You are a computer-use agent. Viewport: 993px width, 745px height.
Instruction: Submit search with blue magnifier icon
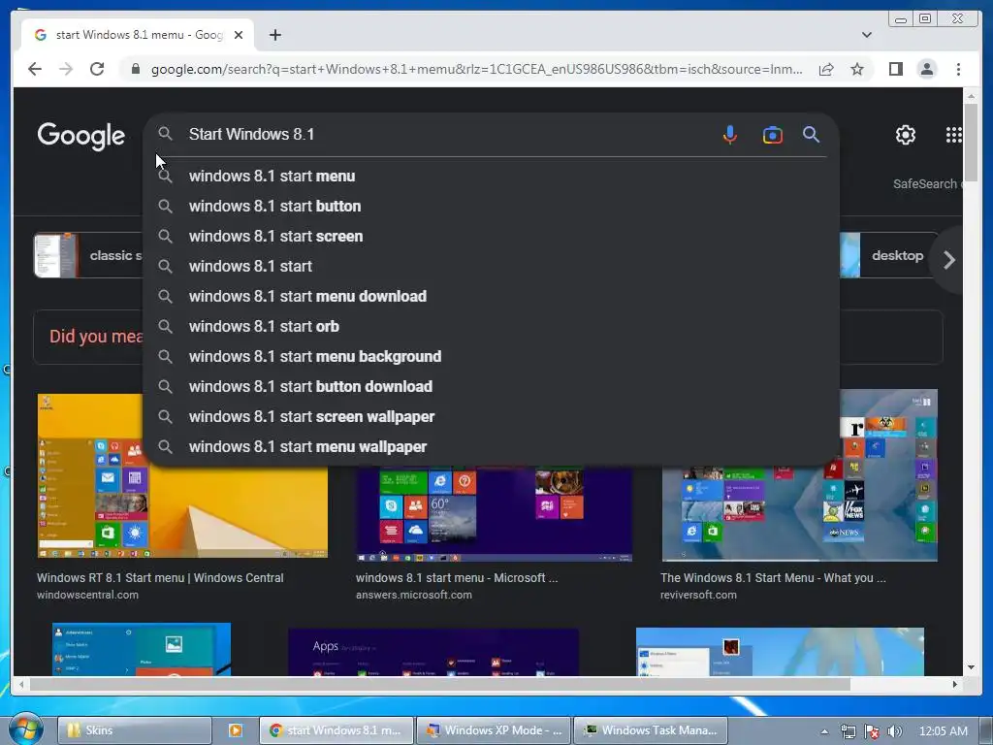(812, 134)
